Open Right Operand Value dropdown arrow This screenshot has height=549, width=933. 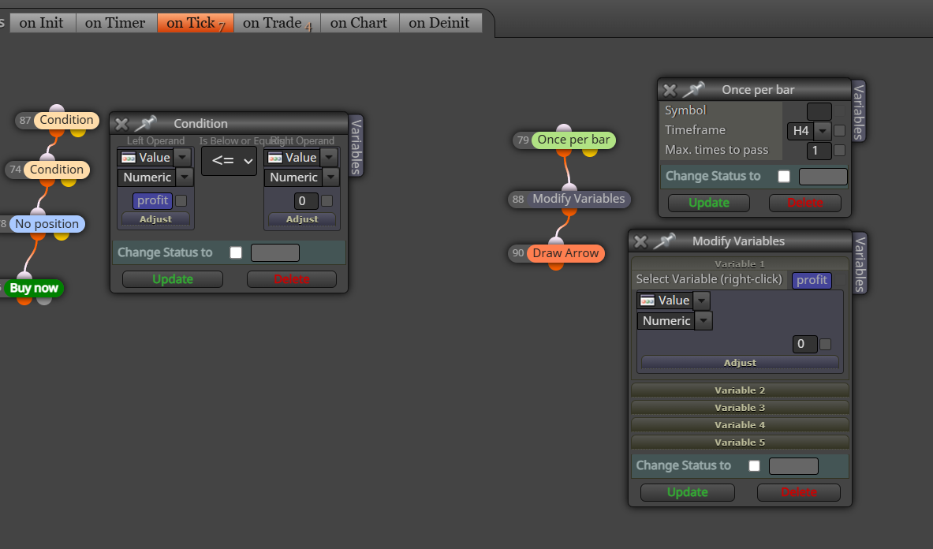(329, 158)
